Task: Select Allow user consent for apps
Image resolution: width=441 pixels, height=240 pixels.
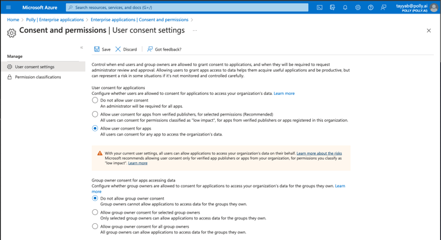Action: tap(95, 128)
